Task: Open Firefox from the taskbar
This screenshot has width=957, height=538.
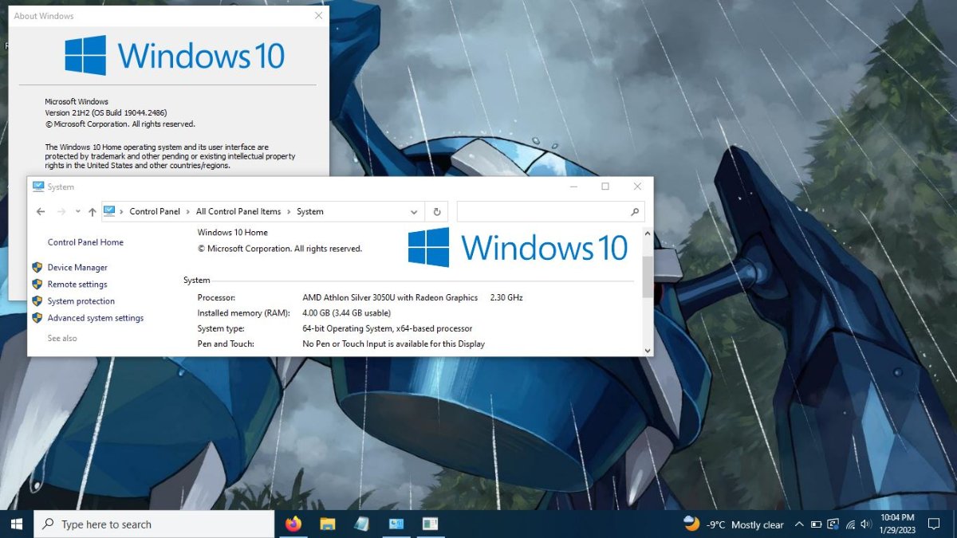Action: pyautogui.click(x=293, y=524)
